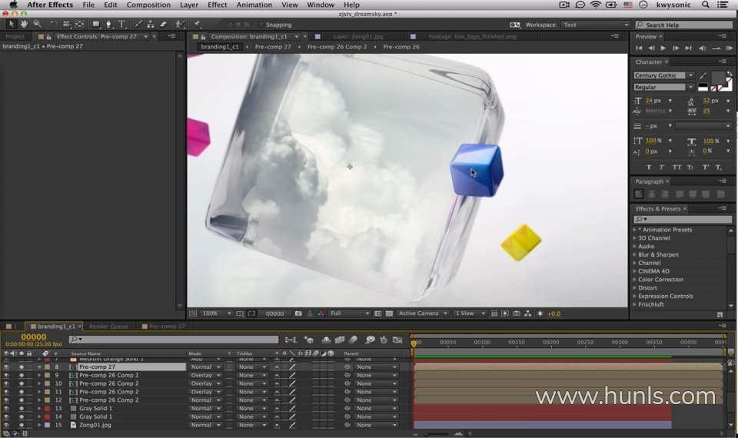This screenshot has height=438, width=738.
Task: Hide layer 12 Pre-comp 26 Comp 2
Action: click(x=6, y=400)
